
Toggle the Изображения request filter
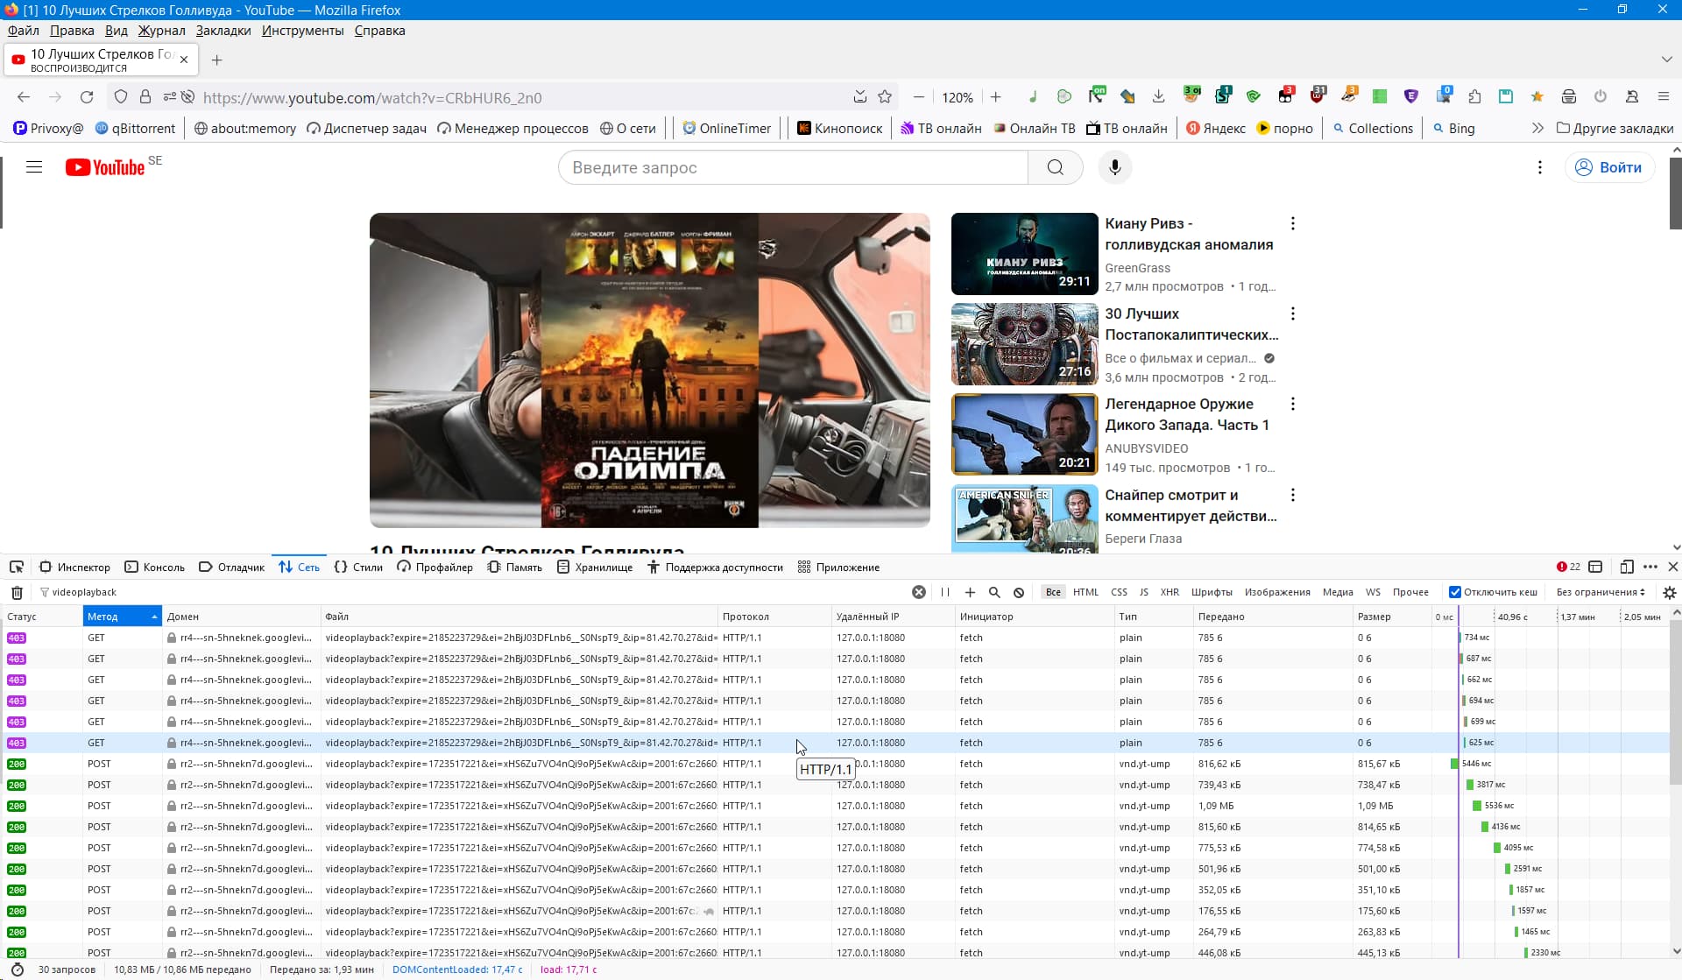[1277, 592]
